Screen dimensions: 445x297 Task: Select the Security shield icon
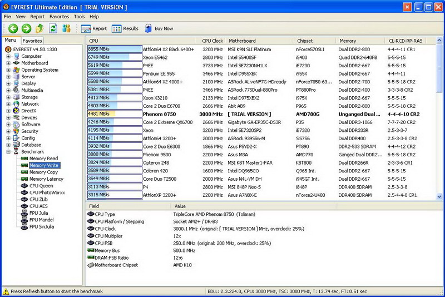click(17, 131)
